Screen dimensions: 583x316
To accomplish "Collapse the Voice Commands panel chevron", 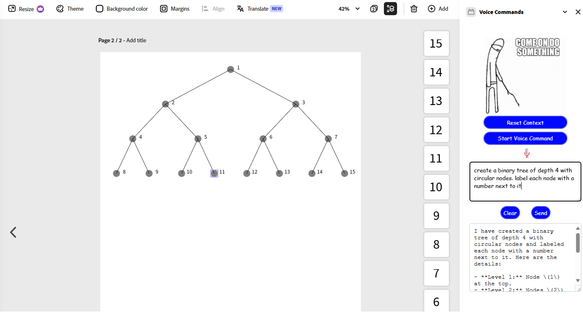I will click(565, 12).
